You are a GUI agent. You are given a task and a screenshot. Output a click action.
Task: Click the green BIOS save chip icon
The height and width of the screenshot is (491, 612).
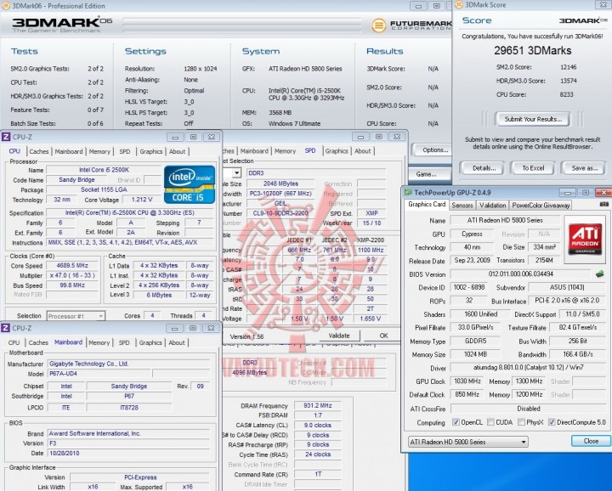[600, 274]
